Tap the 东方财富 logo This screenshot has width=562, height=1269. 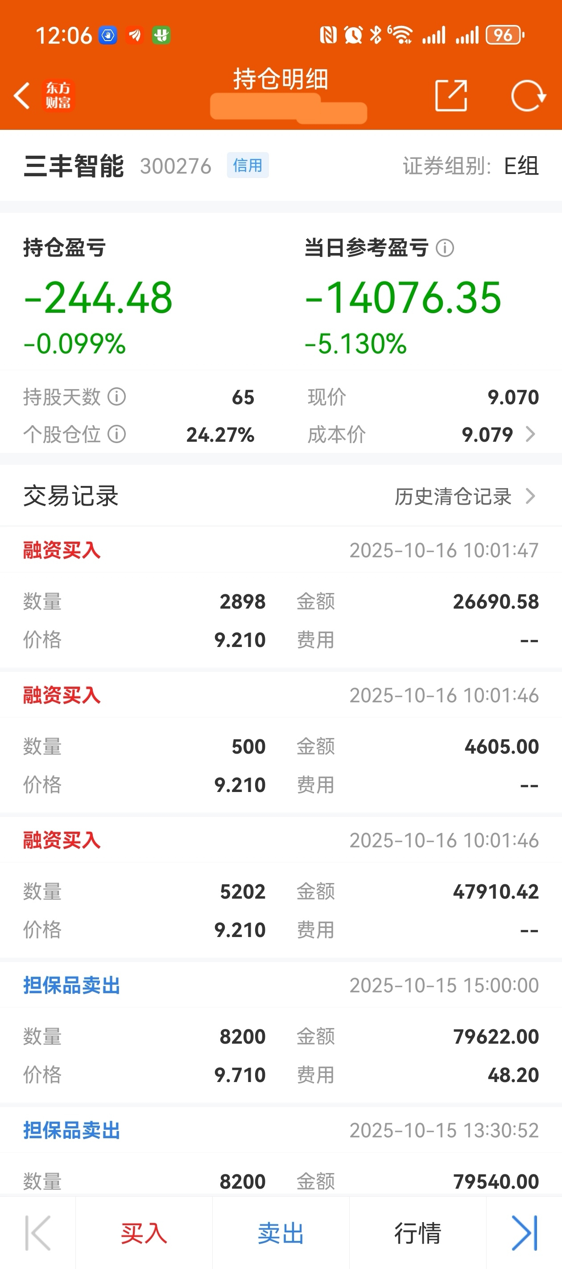click(x=58, y=95)
